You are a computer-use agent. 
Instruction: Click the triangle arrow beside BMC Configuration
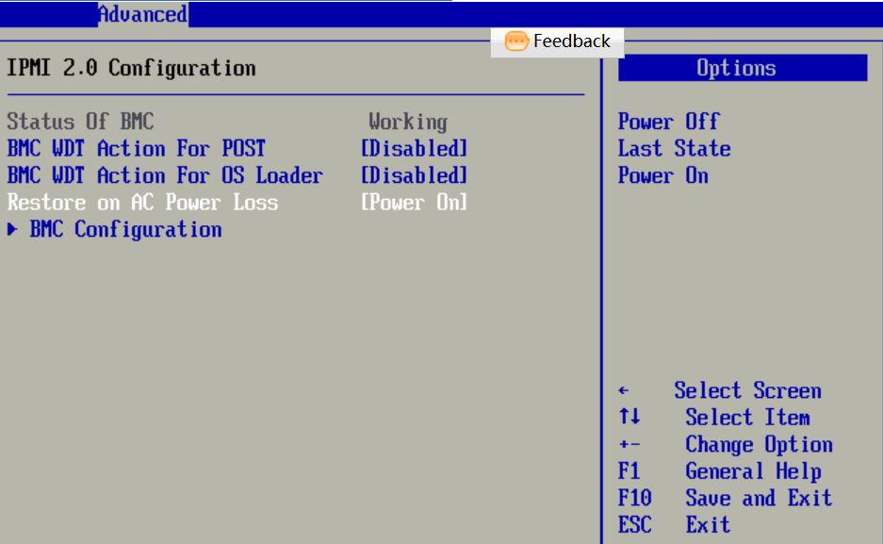[12, 230]
